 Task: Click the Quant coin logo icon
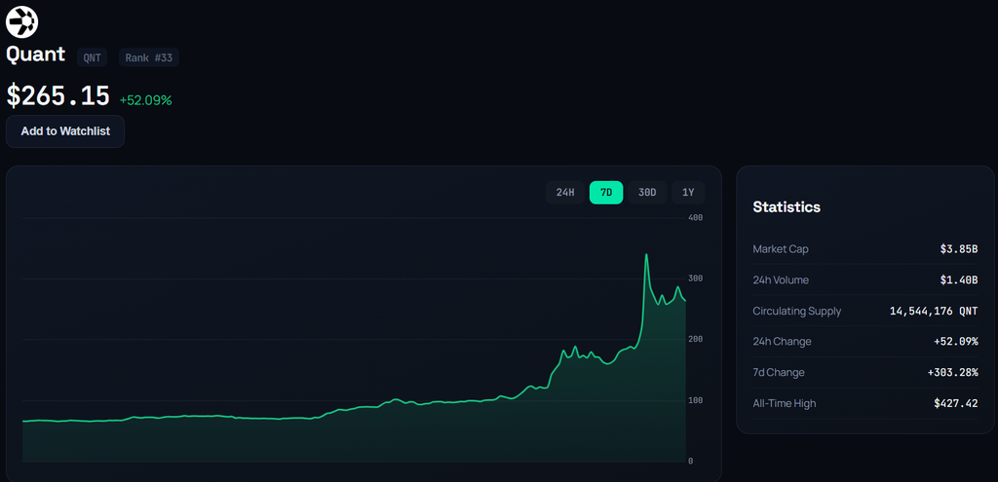pyautogui.click(x=22, y=22)
